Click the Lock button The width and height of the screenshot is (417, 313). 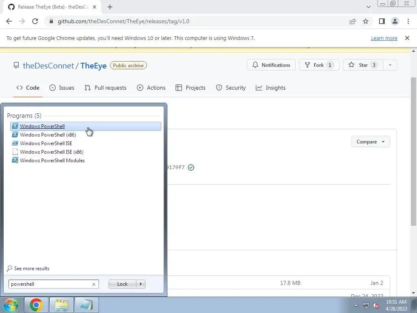122,284
